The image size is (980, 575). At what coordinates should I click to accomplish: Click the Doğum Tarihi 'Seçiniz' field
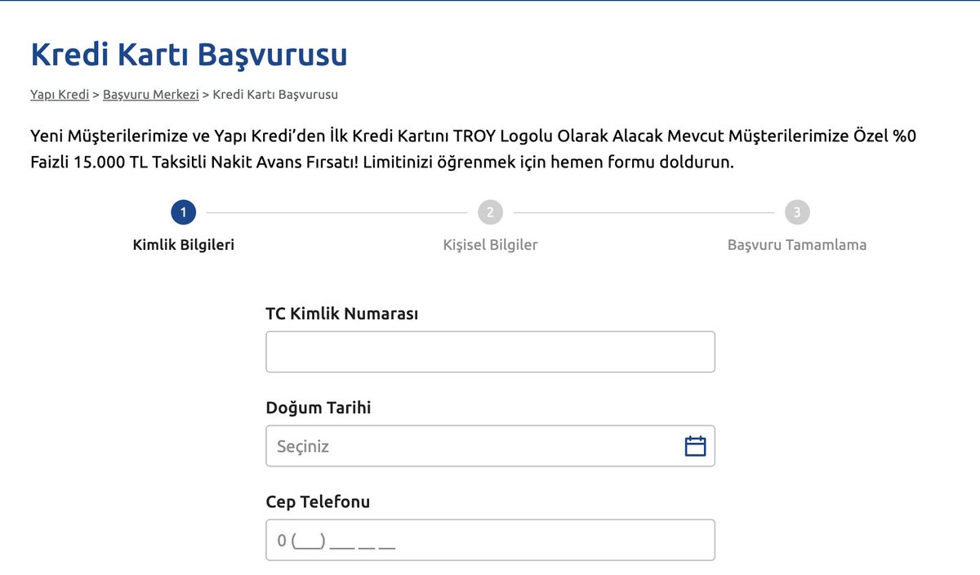(490, 446)
